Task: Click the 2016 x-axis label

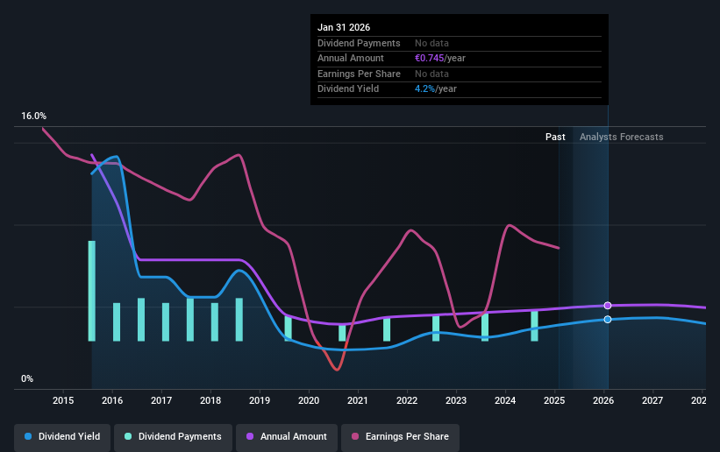Action: [x=112, y=400]
